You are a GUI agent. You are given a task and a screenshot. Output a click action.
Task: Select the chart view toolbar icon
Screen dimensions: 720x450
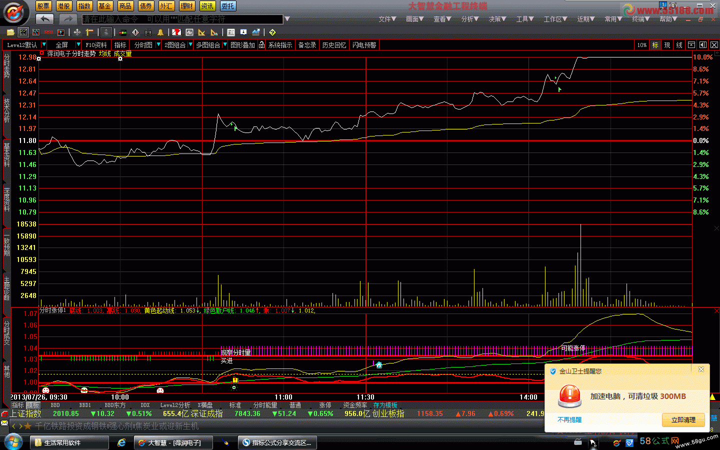pyautogui.click(x=23, y=32)
